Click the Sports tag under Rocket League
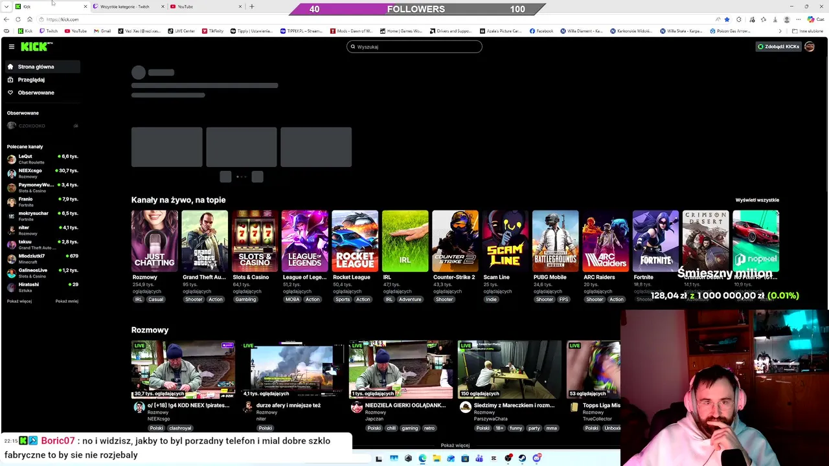Viewport: 829px width, 466px height. click(343, 300)
